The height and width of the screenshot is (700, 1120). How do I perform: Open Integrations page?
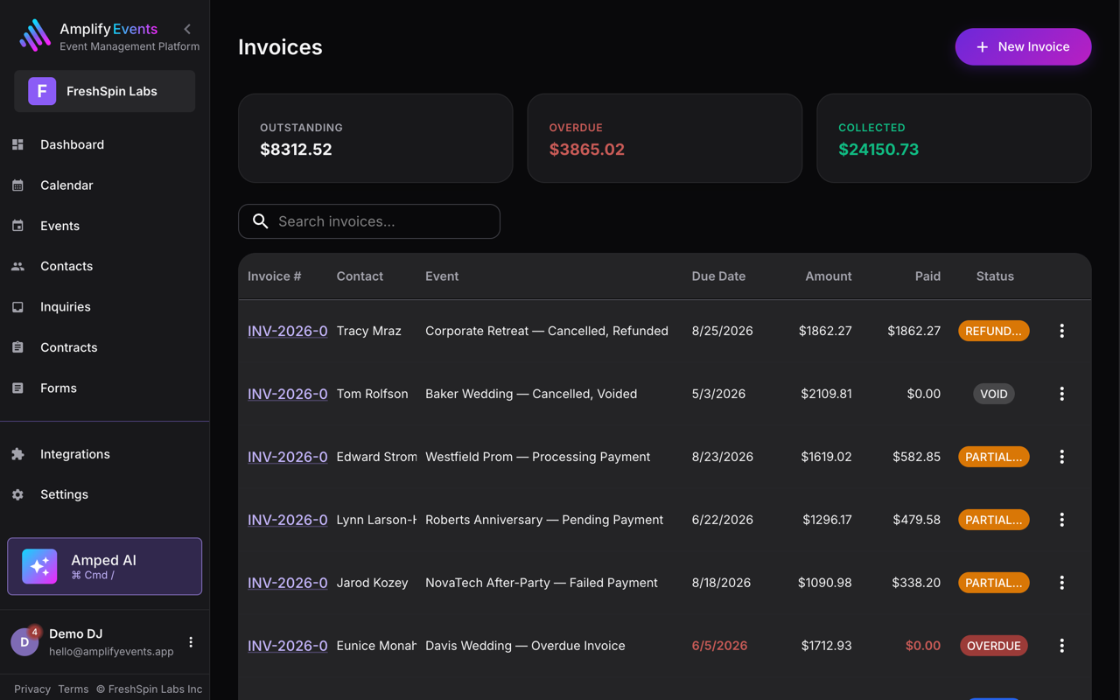(104, 454)
